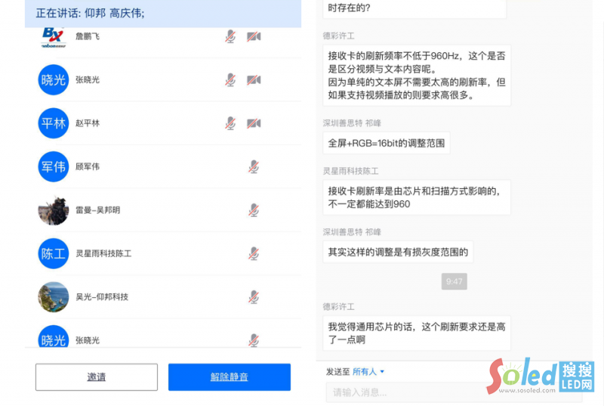Click the blue 军伟 avatar circle
Image resolution: width=604 pixels, height=406 pixels.
click(x=54, y=166)
